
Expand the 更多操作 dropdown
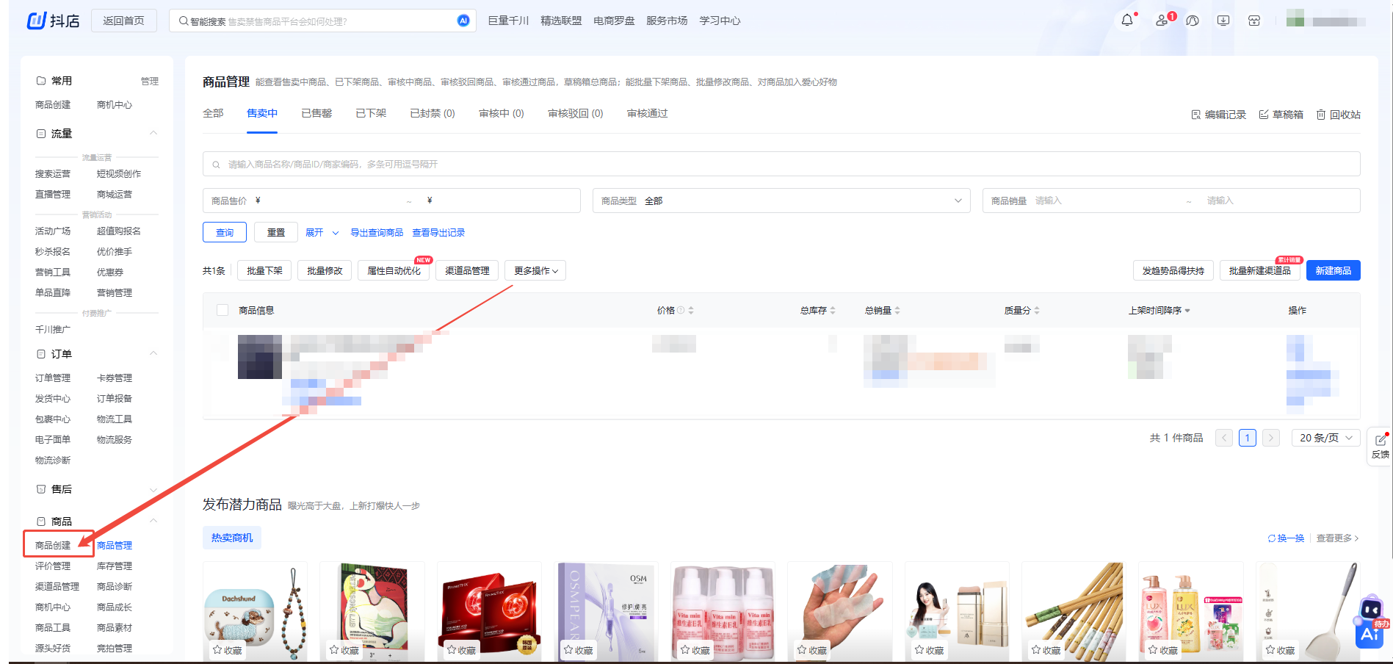[x=535, y=271]
